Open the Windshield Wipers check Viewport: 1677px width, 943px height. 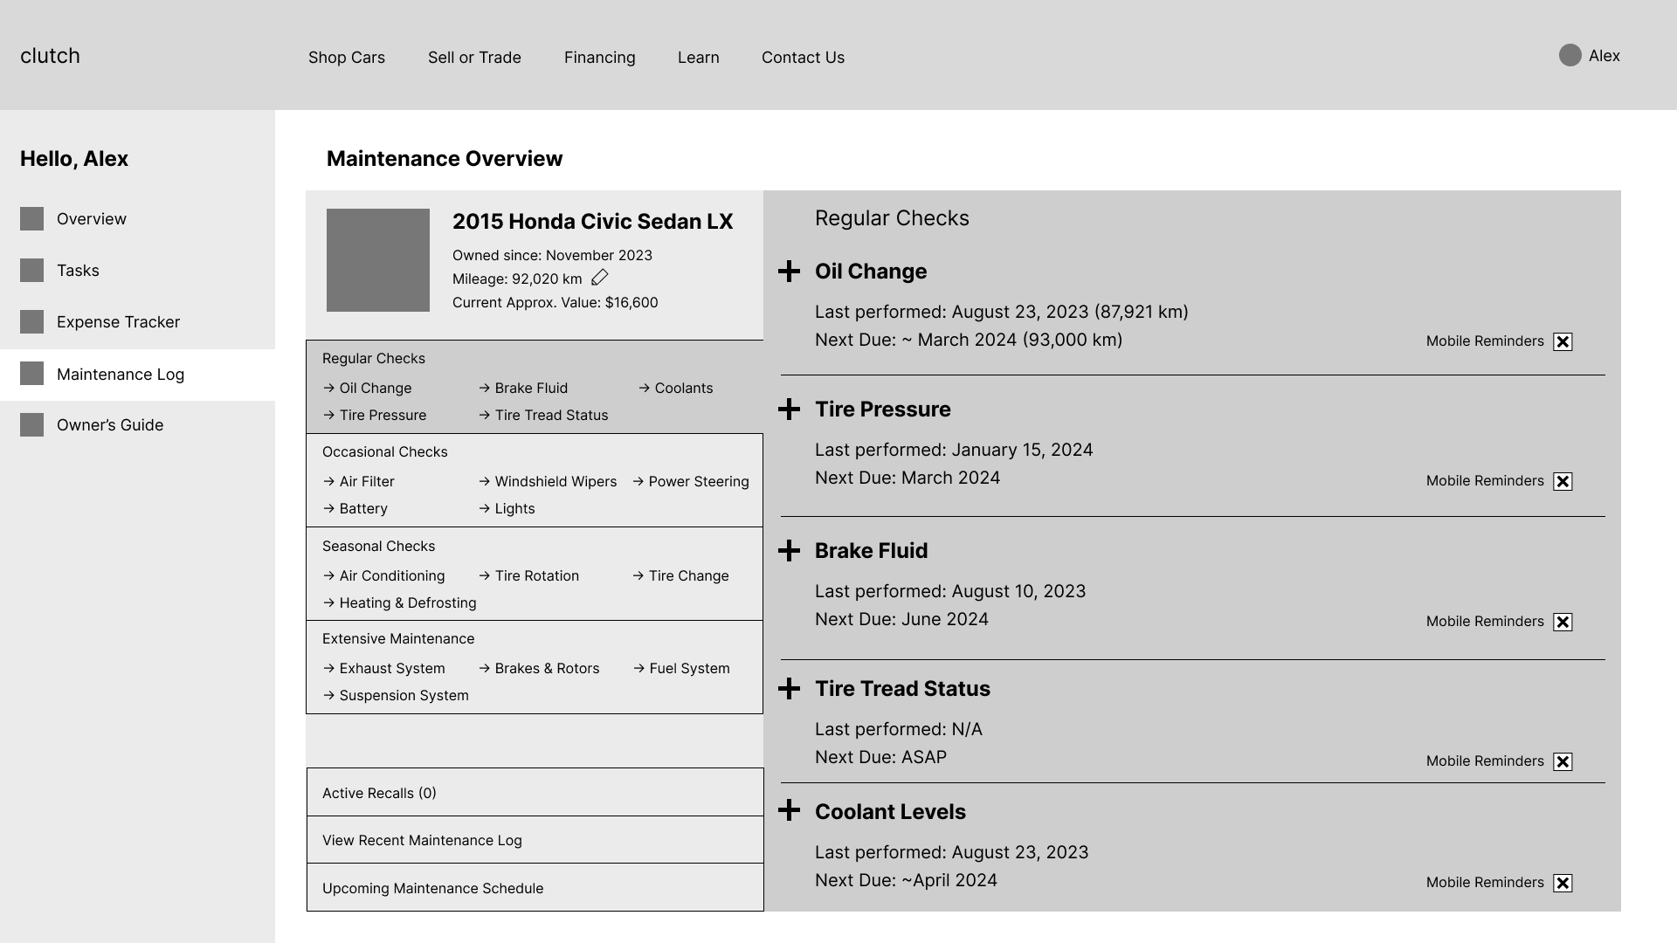pos(548,482)
